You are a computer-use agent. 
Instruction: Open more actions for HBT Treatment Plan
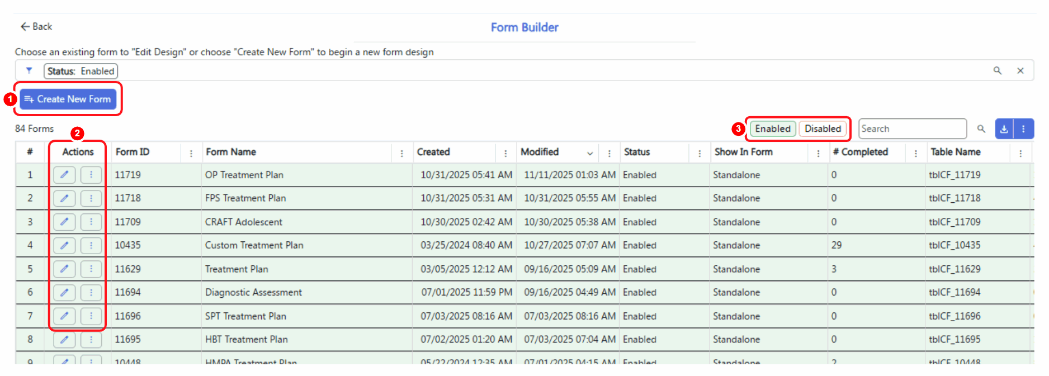[x=91, y=340]
